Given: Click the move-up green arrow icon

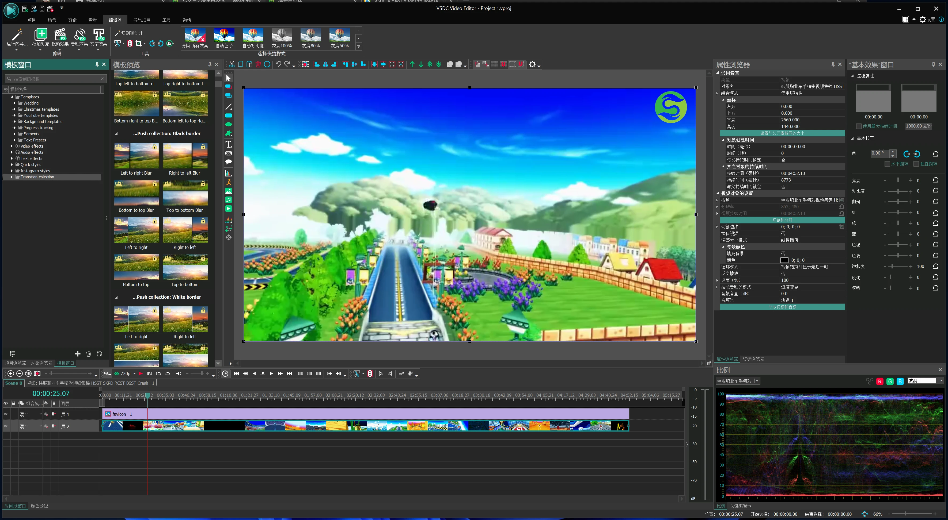Looking at the screenshot, I should (x=412, y=64).
